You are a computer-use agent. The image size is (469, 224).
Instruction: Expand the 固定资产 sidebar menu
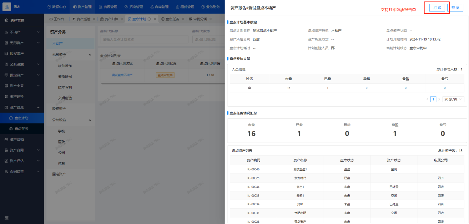[x=22, y=75]
